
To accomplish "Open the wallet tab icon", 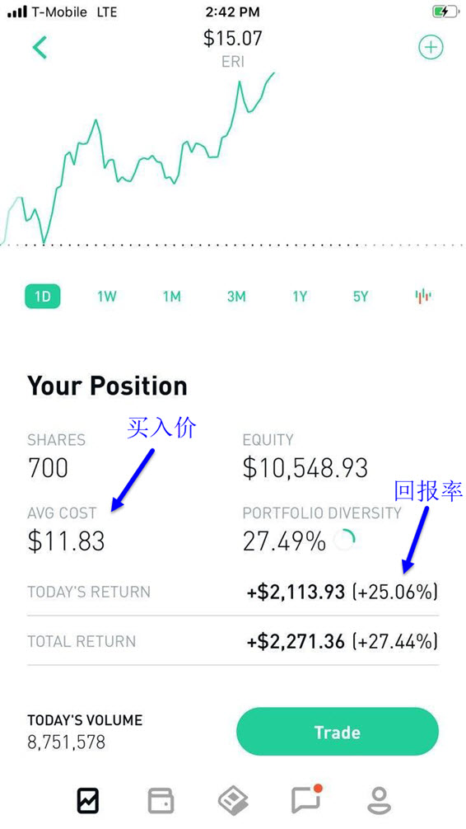I will coord(161,800).
